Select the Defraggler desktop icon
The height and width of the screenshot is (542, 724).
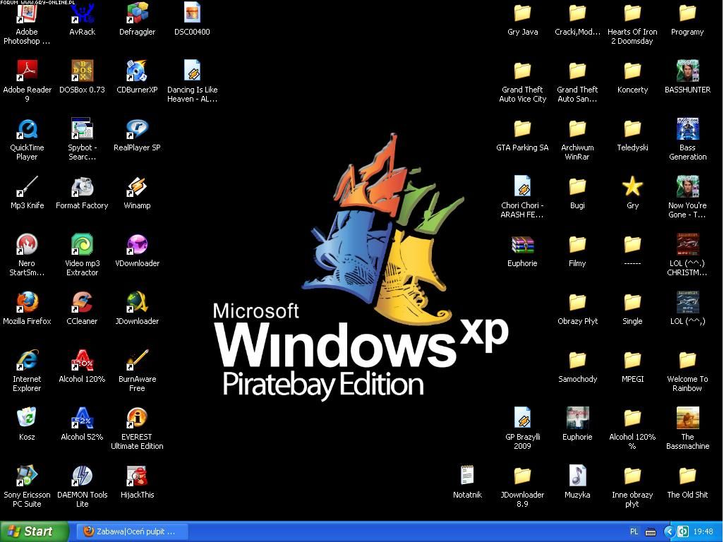tap(137, 13)
